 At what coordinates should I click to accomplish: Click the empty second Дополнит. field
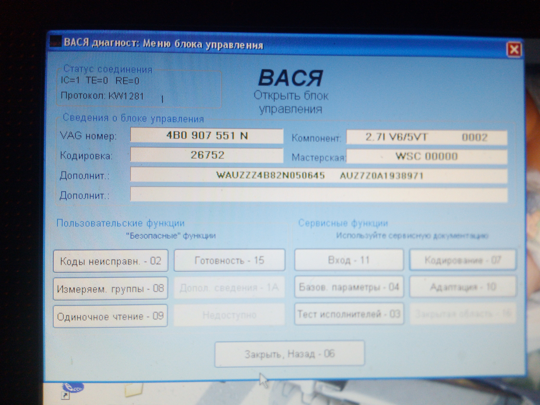[319, 195]
